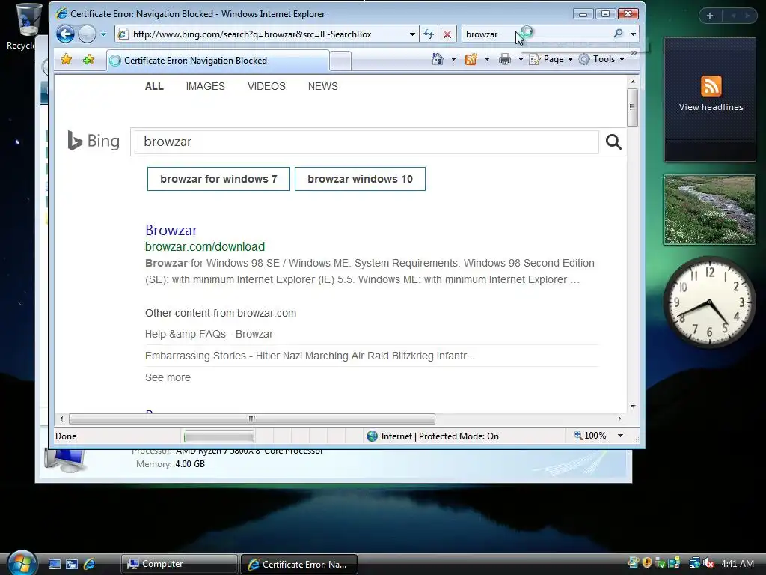
Task: Click the vertical scrollbar thumb
Action: pos(633,107)
